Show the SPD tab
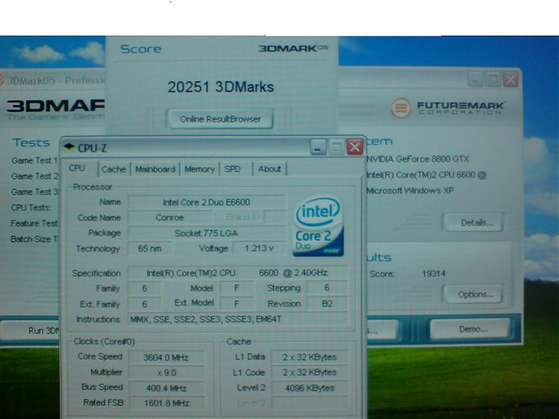 [233, 169]
